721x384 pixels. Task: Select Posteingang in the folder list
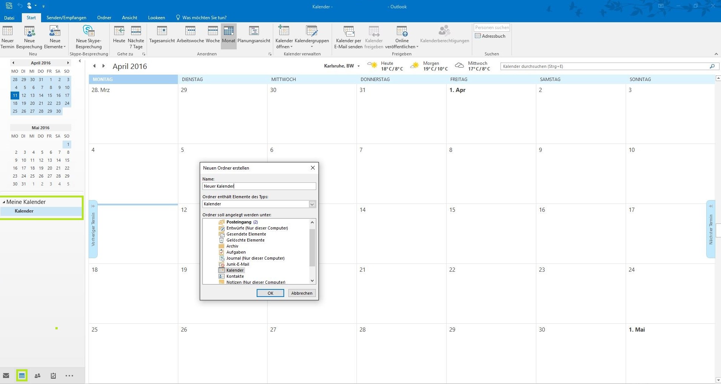click(x=239, y=222)
